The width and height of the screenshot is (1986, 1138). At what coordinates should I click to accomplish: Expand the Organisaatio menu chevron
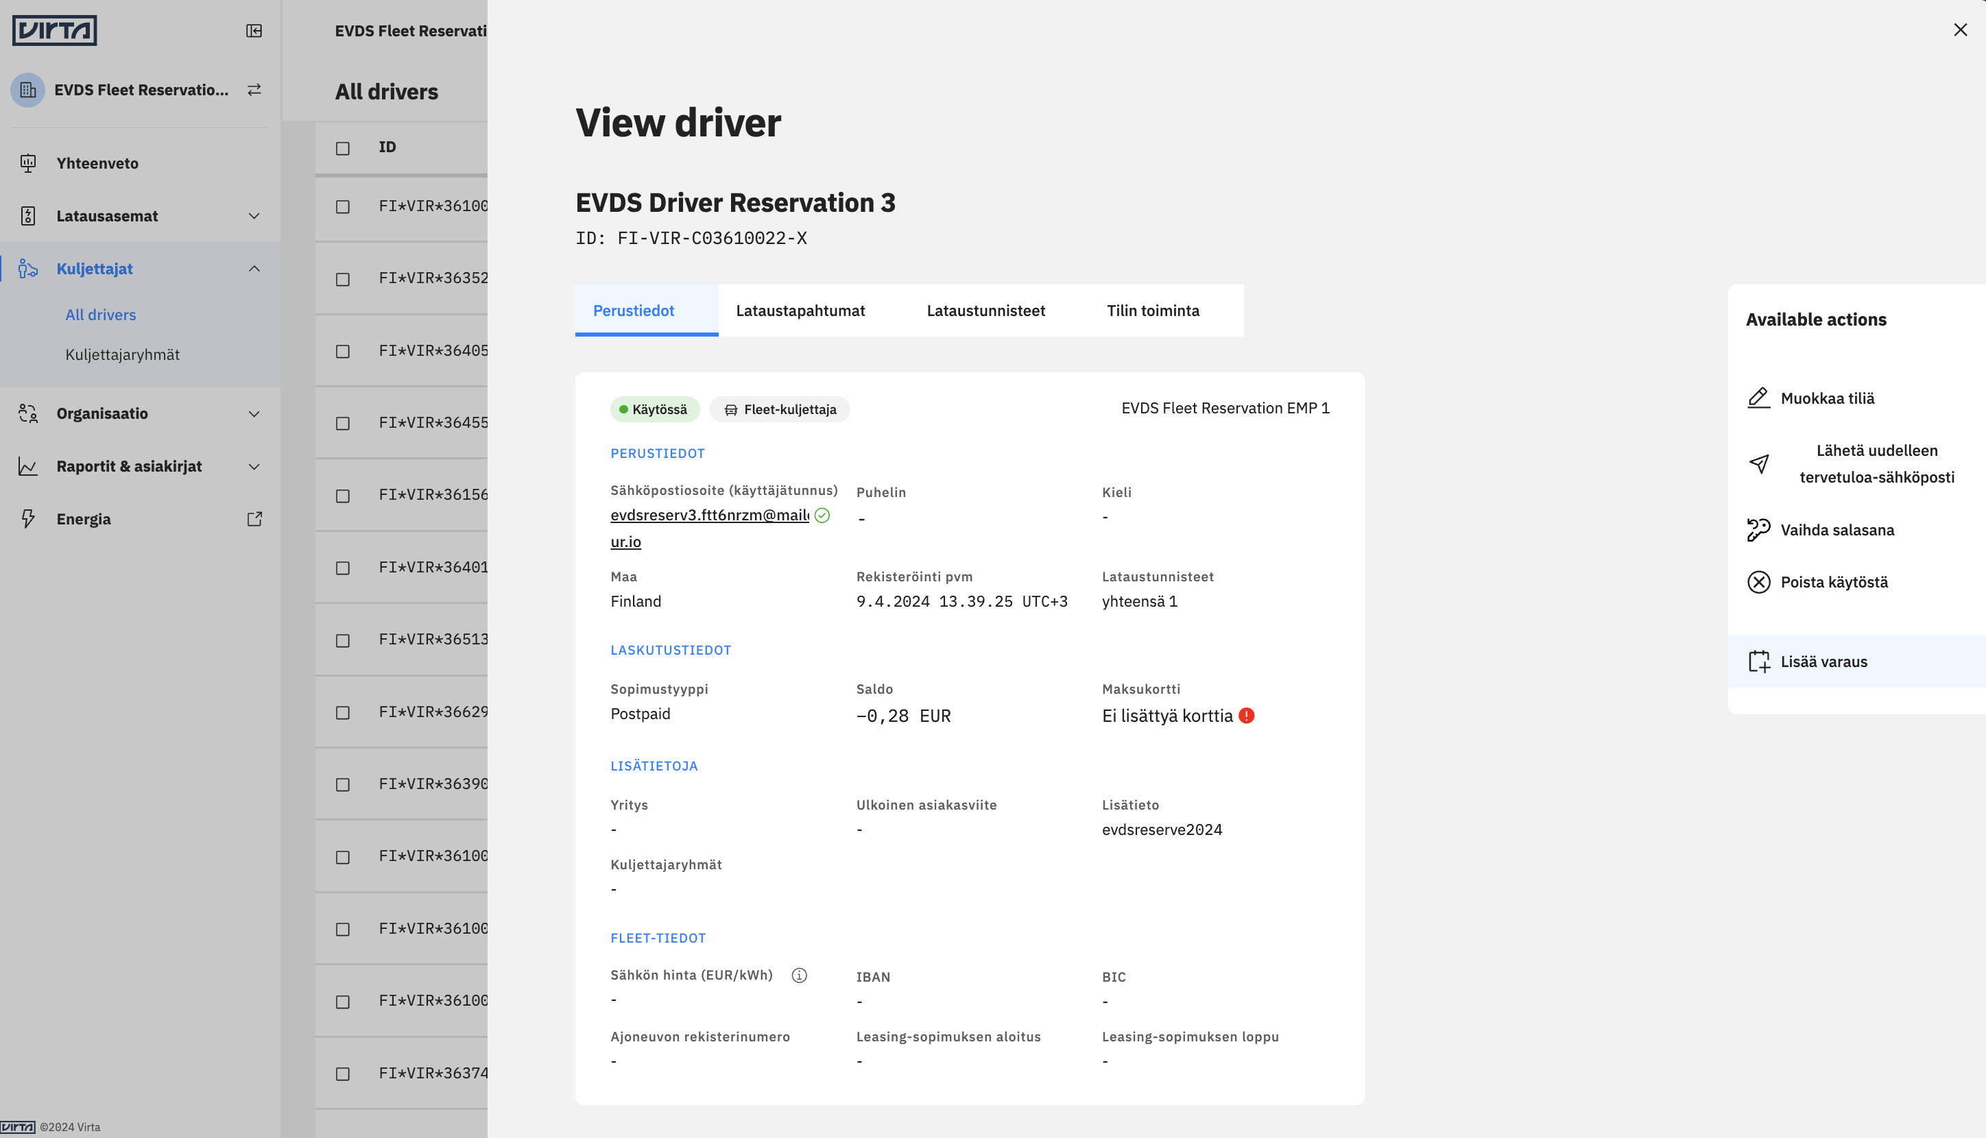(254, 413)
